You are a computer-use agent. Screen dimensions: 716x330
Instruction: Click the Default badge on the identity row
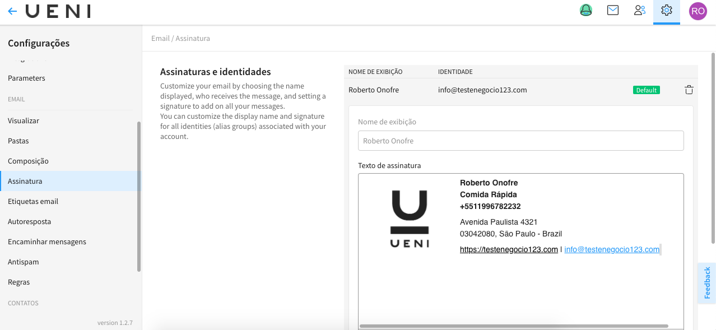tap(646, 89)
